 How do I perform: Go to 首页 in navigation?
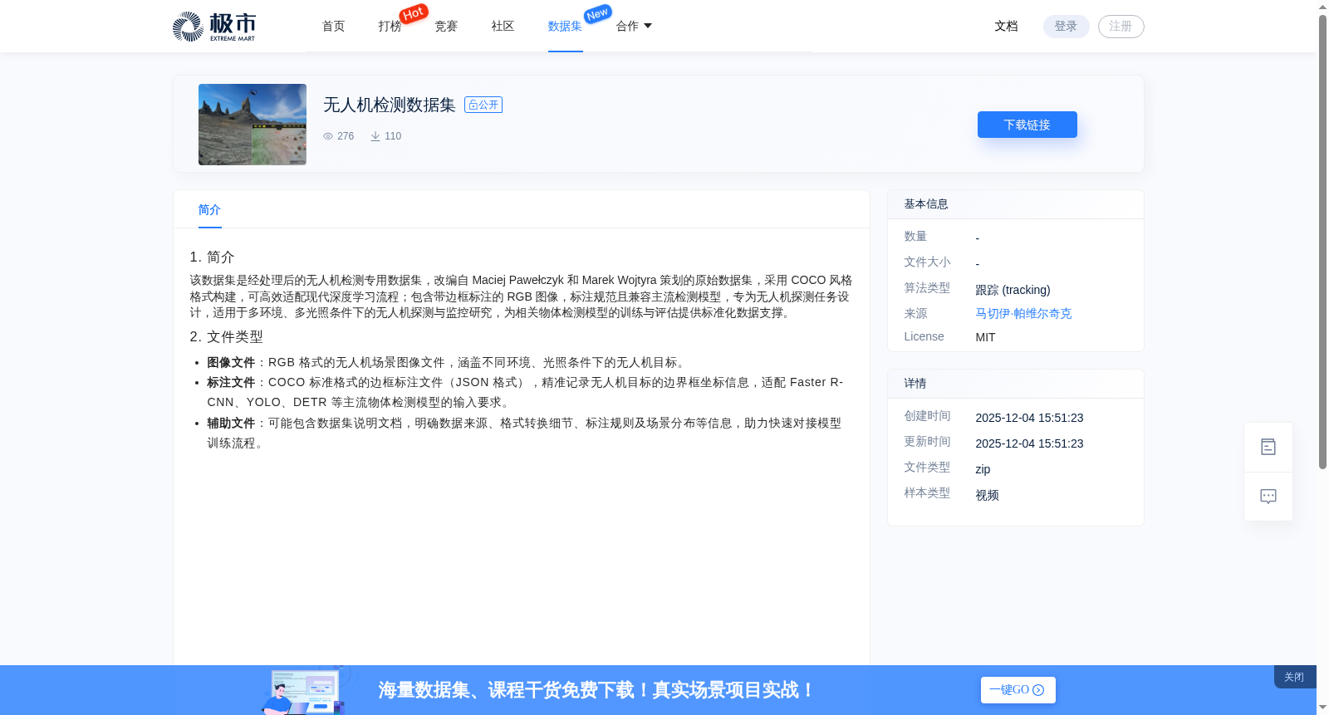pyautogui.click(x=334, y=26)
